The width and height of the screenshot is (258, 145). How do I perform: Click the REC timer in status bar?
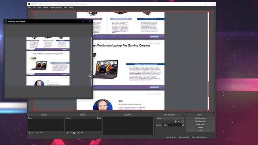184,137
